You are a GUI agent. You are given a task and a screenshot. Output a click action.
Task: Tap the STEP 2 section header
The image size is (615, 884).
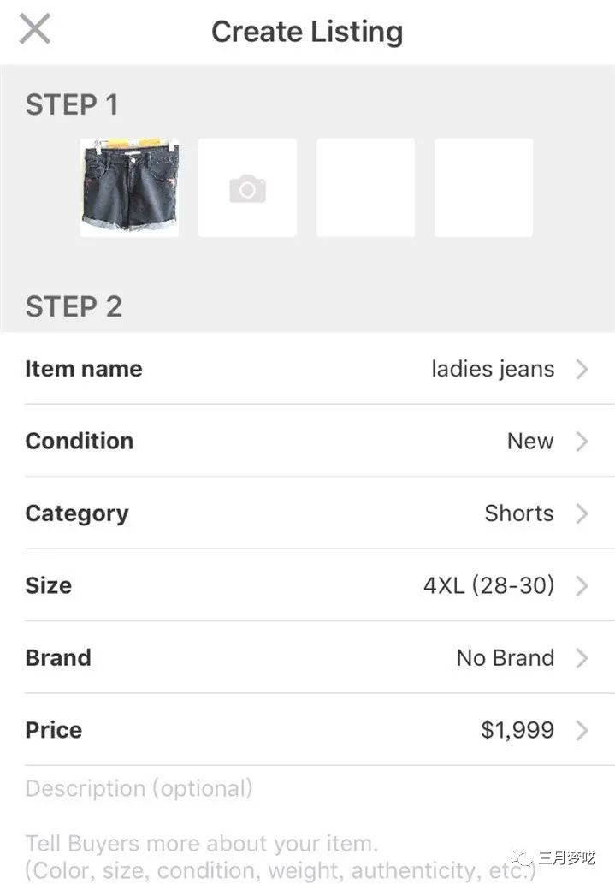(74, 306)
